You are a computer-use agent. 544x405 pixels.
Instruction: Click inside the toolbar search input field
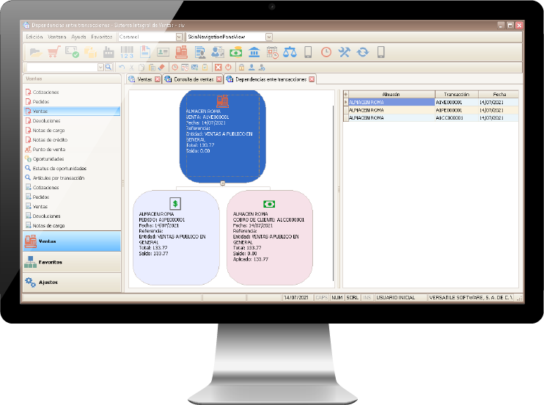pyautogui.click(x=62, y=67)
